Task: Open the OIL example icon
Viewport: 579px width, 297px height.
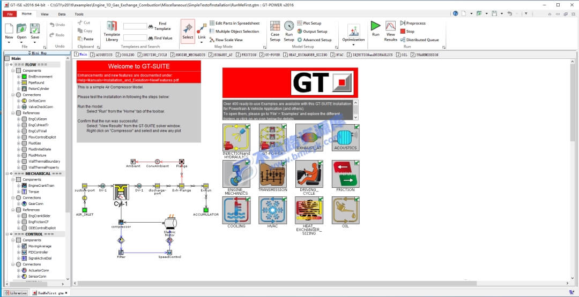Action: (346, 210)
